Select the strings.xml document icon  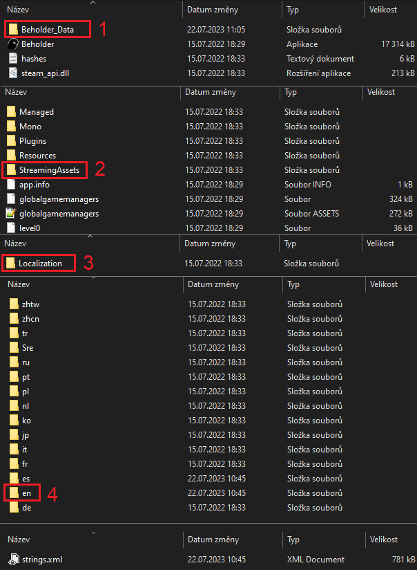14,559
